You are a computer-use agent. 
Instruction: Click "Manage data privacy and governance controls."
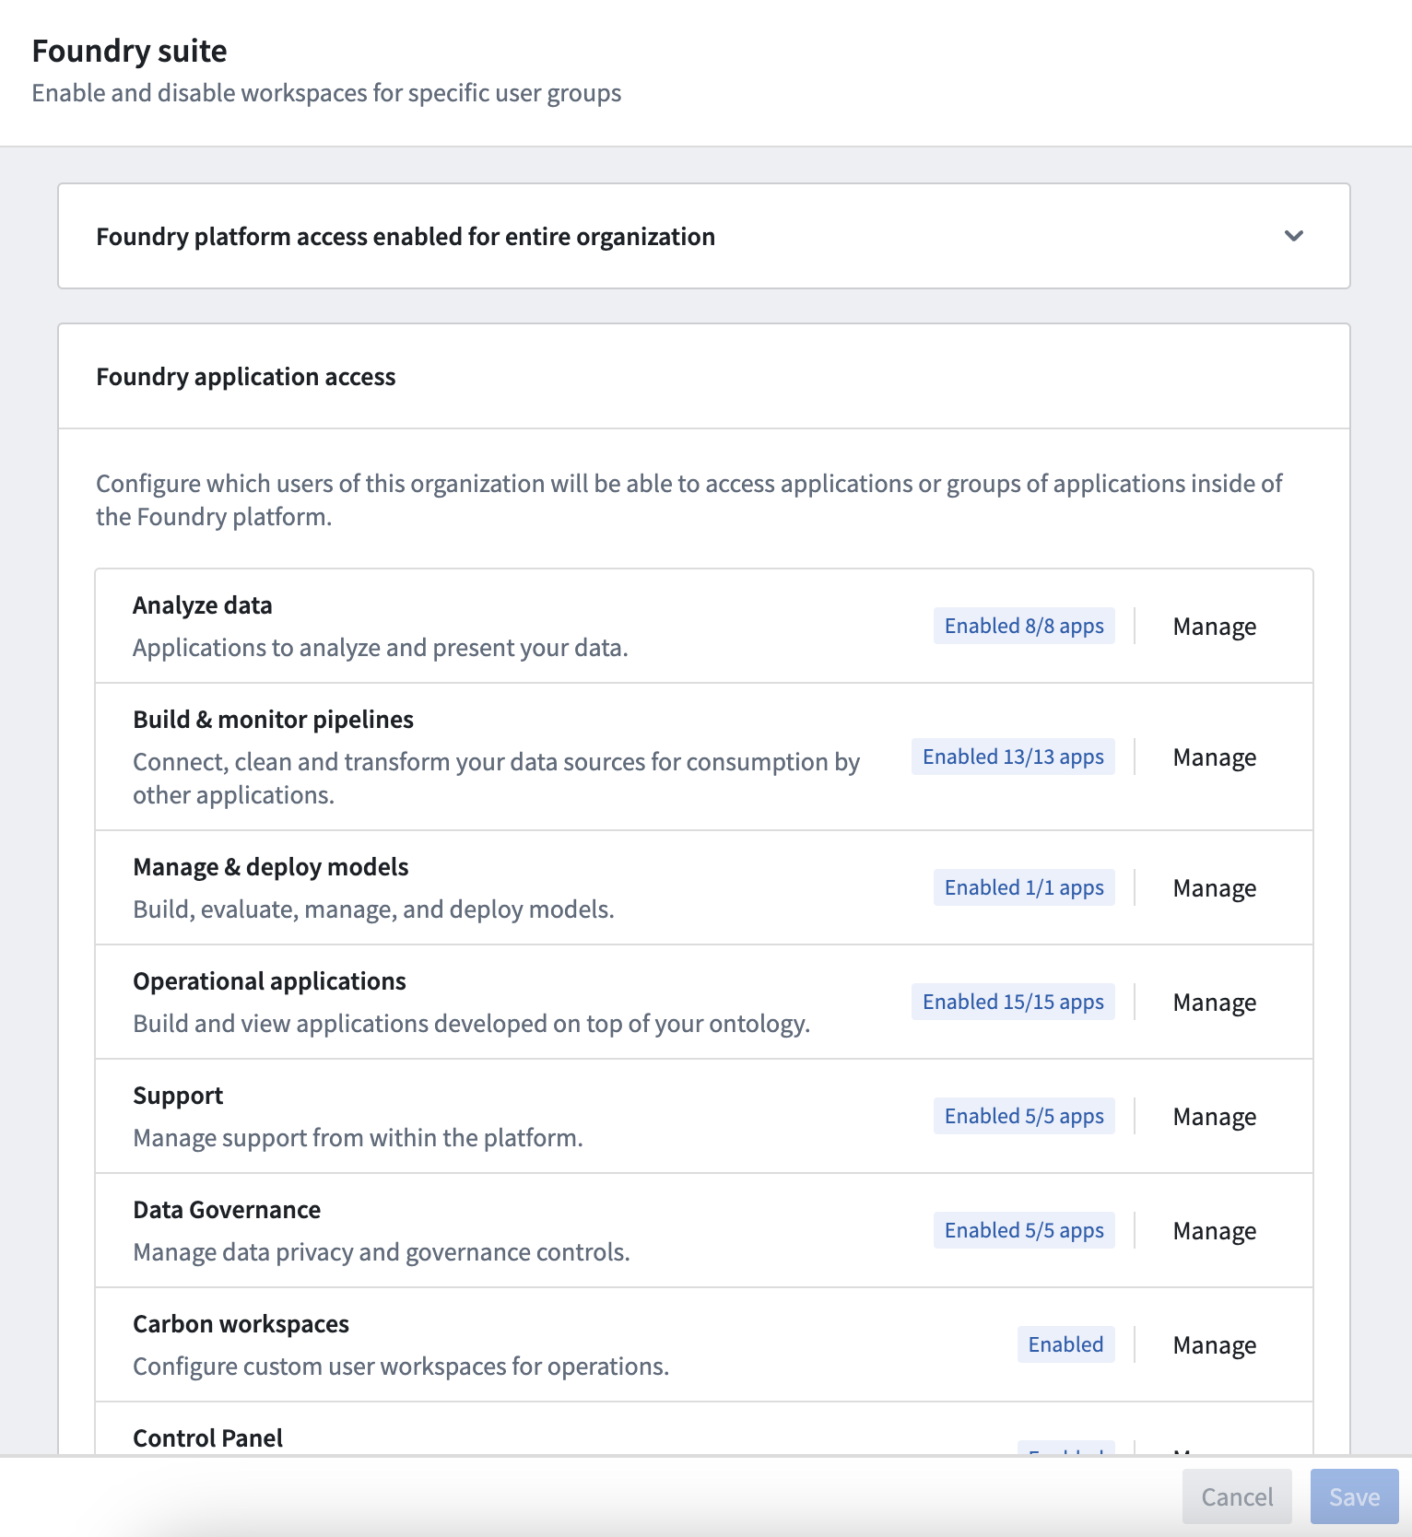pos(382,1252)
